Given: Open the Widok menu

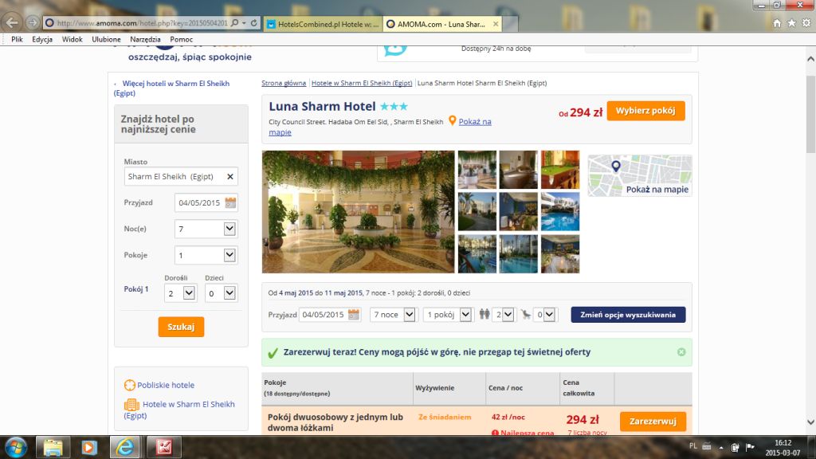Looking at the screenshot, I should click(x=73, y=40).
